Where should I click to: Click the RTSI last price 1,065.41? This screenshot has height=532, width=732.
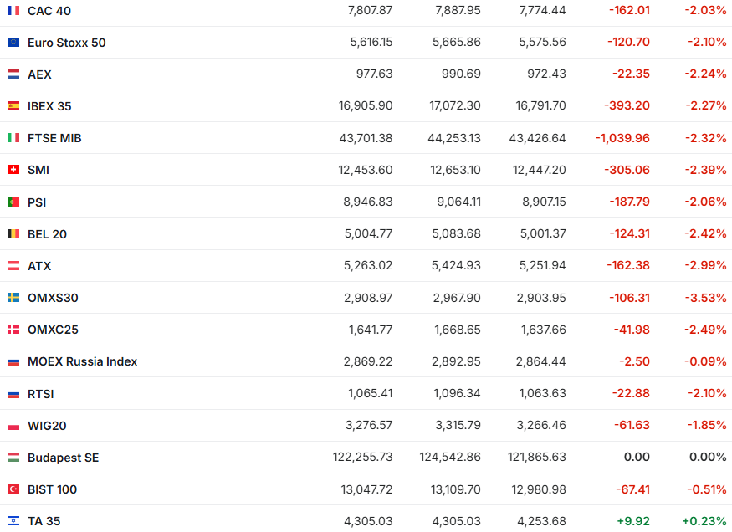click(x=370, y=394)
